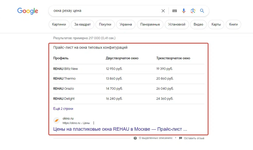Click the 'Трехстворчатое окно' column header
This screenshot has width=253, height=150.
173,58
